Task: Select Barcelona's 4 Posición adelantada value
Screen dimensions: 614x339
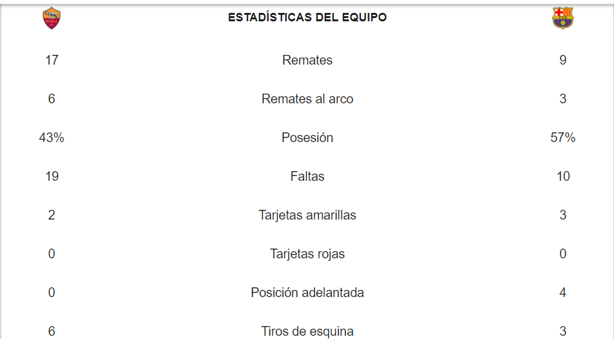Action: click(563, 293)
